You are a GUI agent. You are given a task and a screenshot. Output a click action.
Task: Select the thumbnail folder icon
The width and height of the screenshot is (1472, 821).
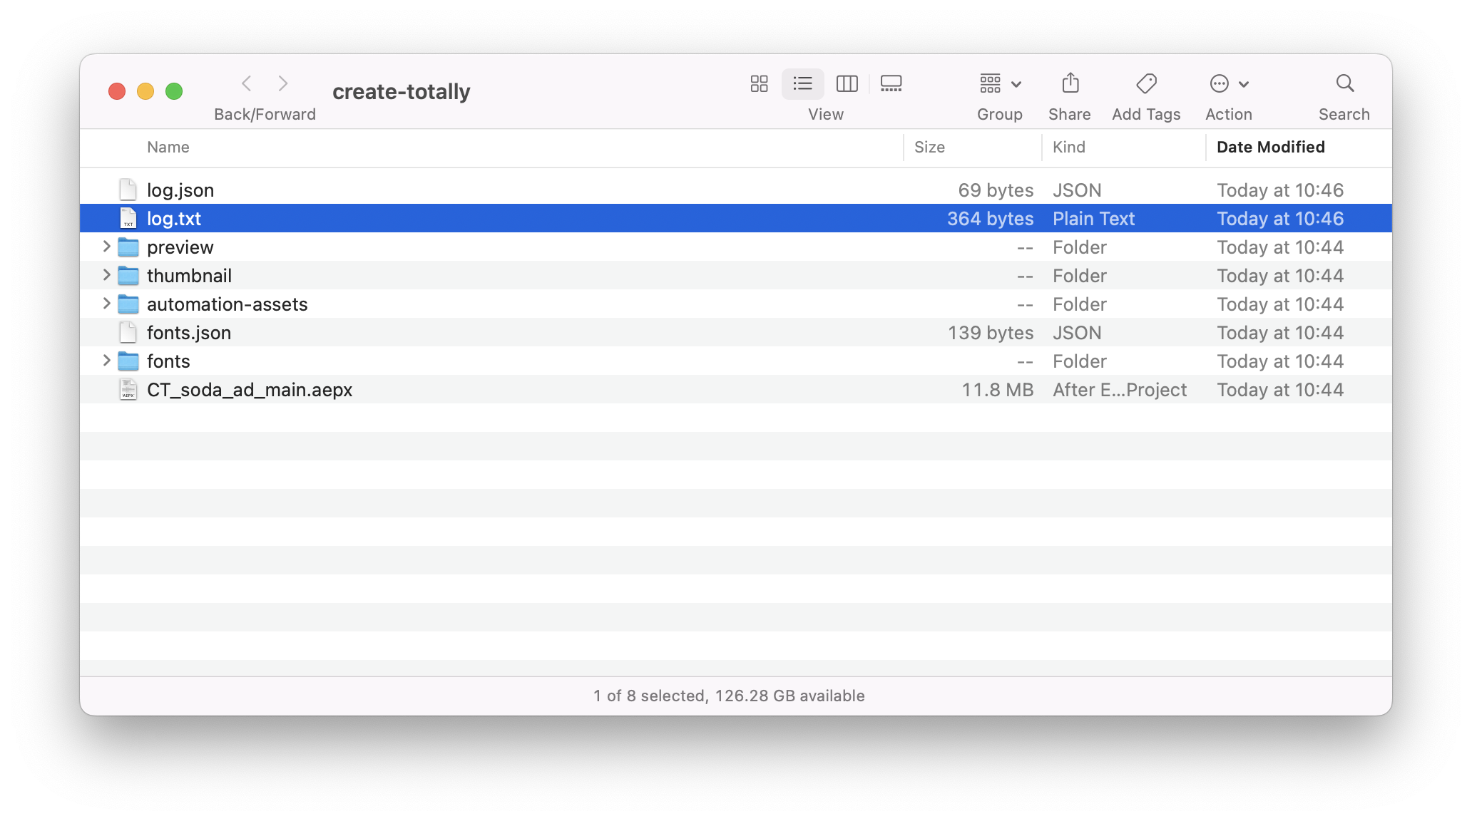click(x=128, y=276)
